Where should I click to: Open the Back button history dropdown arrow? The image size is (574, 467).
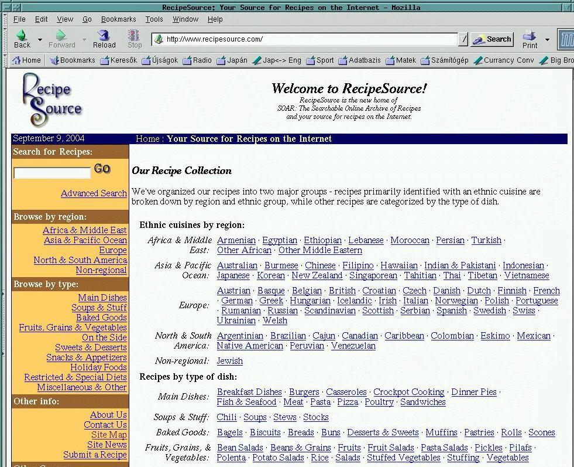pyautogui.click(x=40, y=39)
